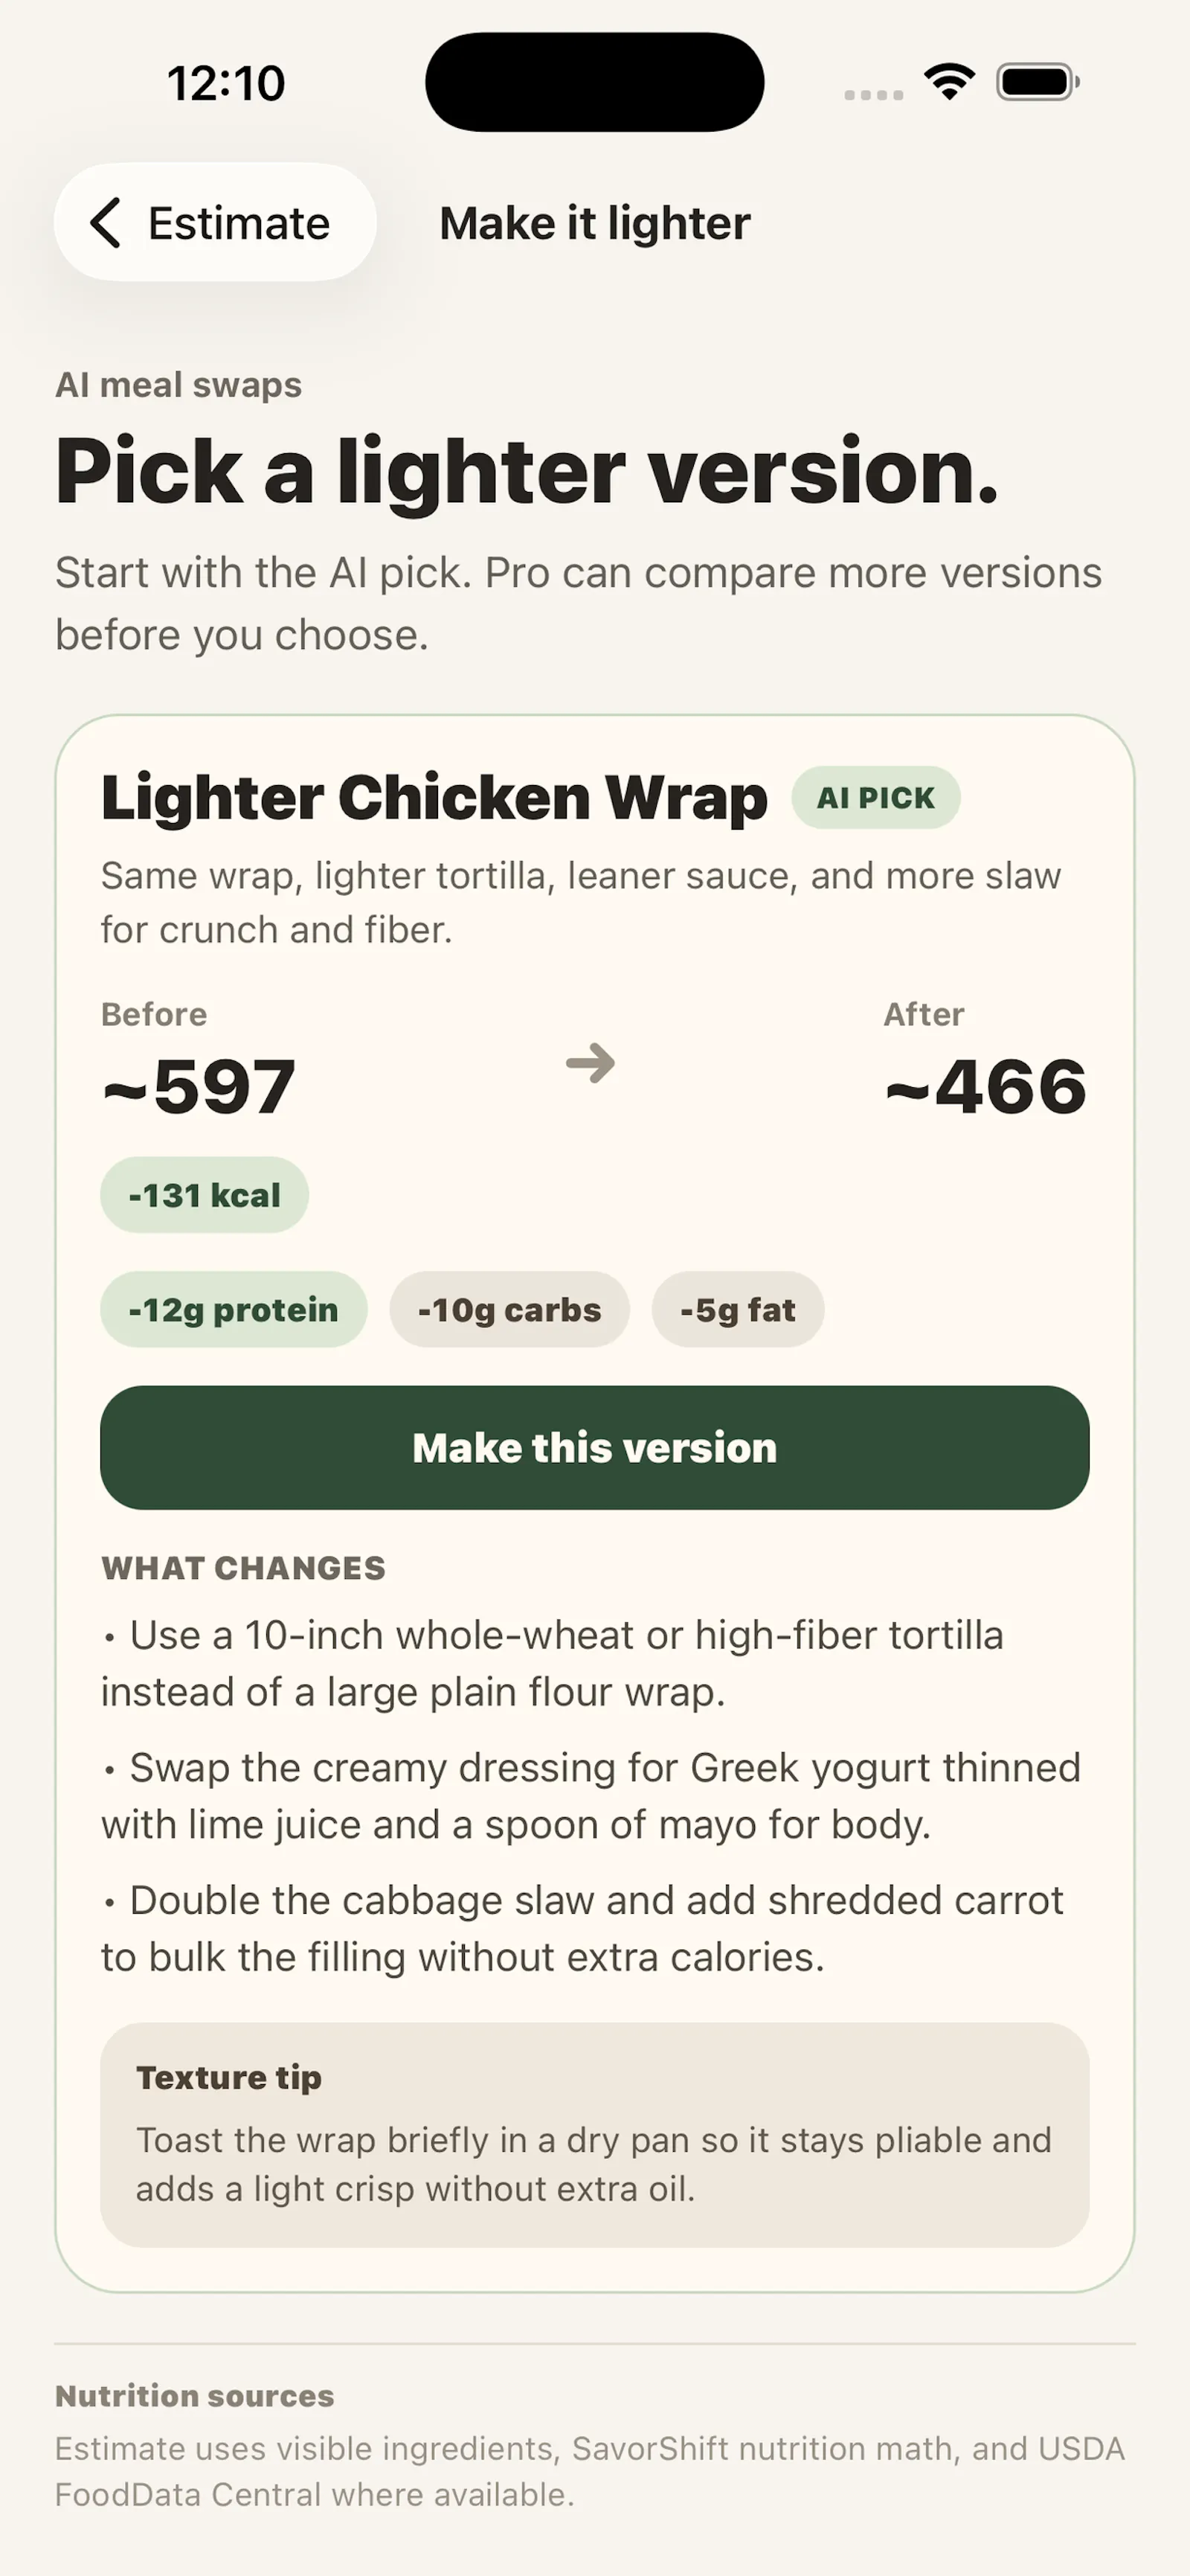Viewport: 1190px width, 2576px height.
Task: Tap the WHAT CHANGES section heading
Action: (242, 1567)
